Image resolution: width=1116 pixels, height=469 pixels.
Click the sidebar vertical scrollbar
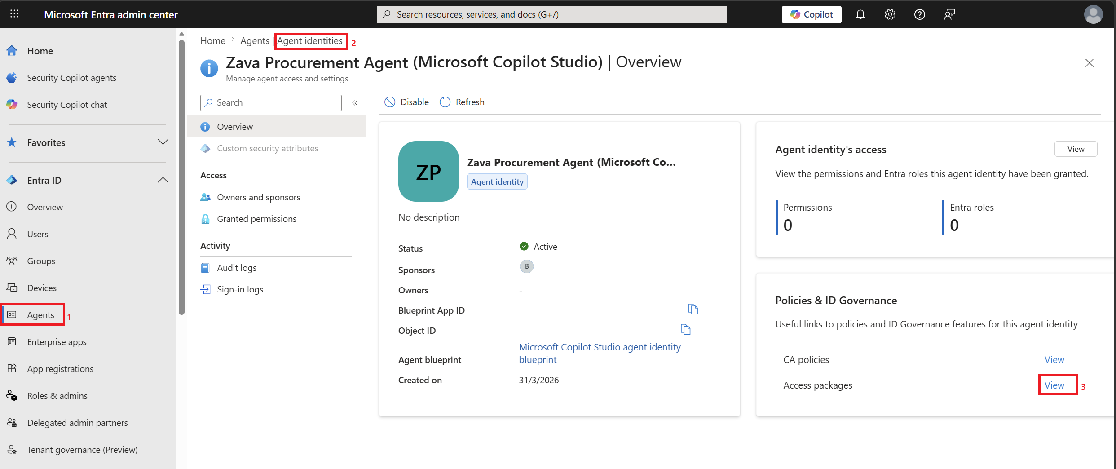point(181,177)
